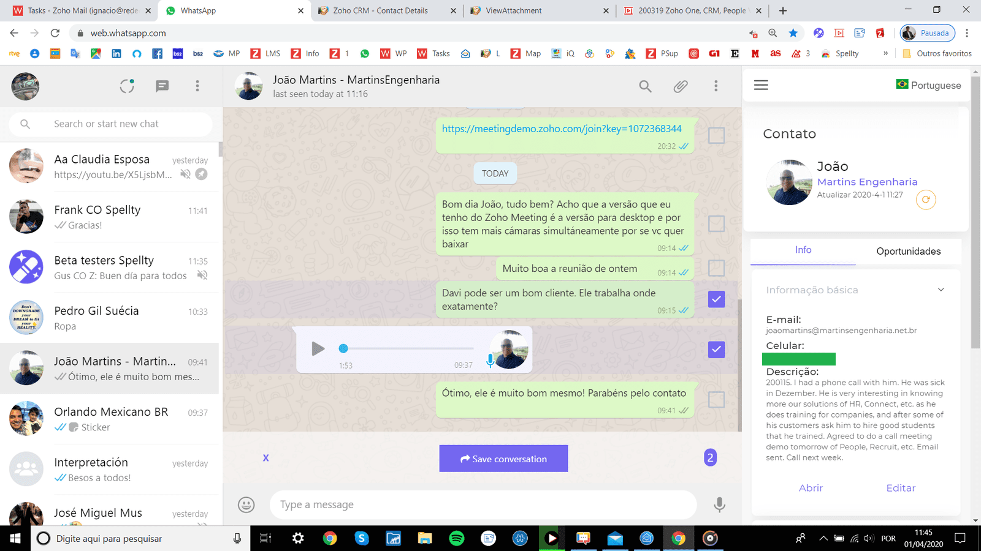Open hamburger menu in Zoho panel
The image size is (981, 551).
(x=761, y=85)
